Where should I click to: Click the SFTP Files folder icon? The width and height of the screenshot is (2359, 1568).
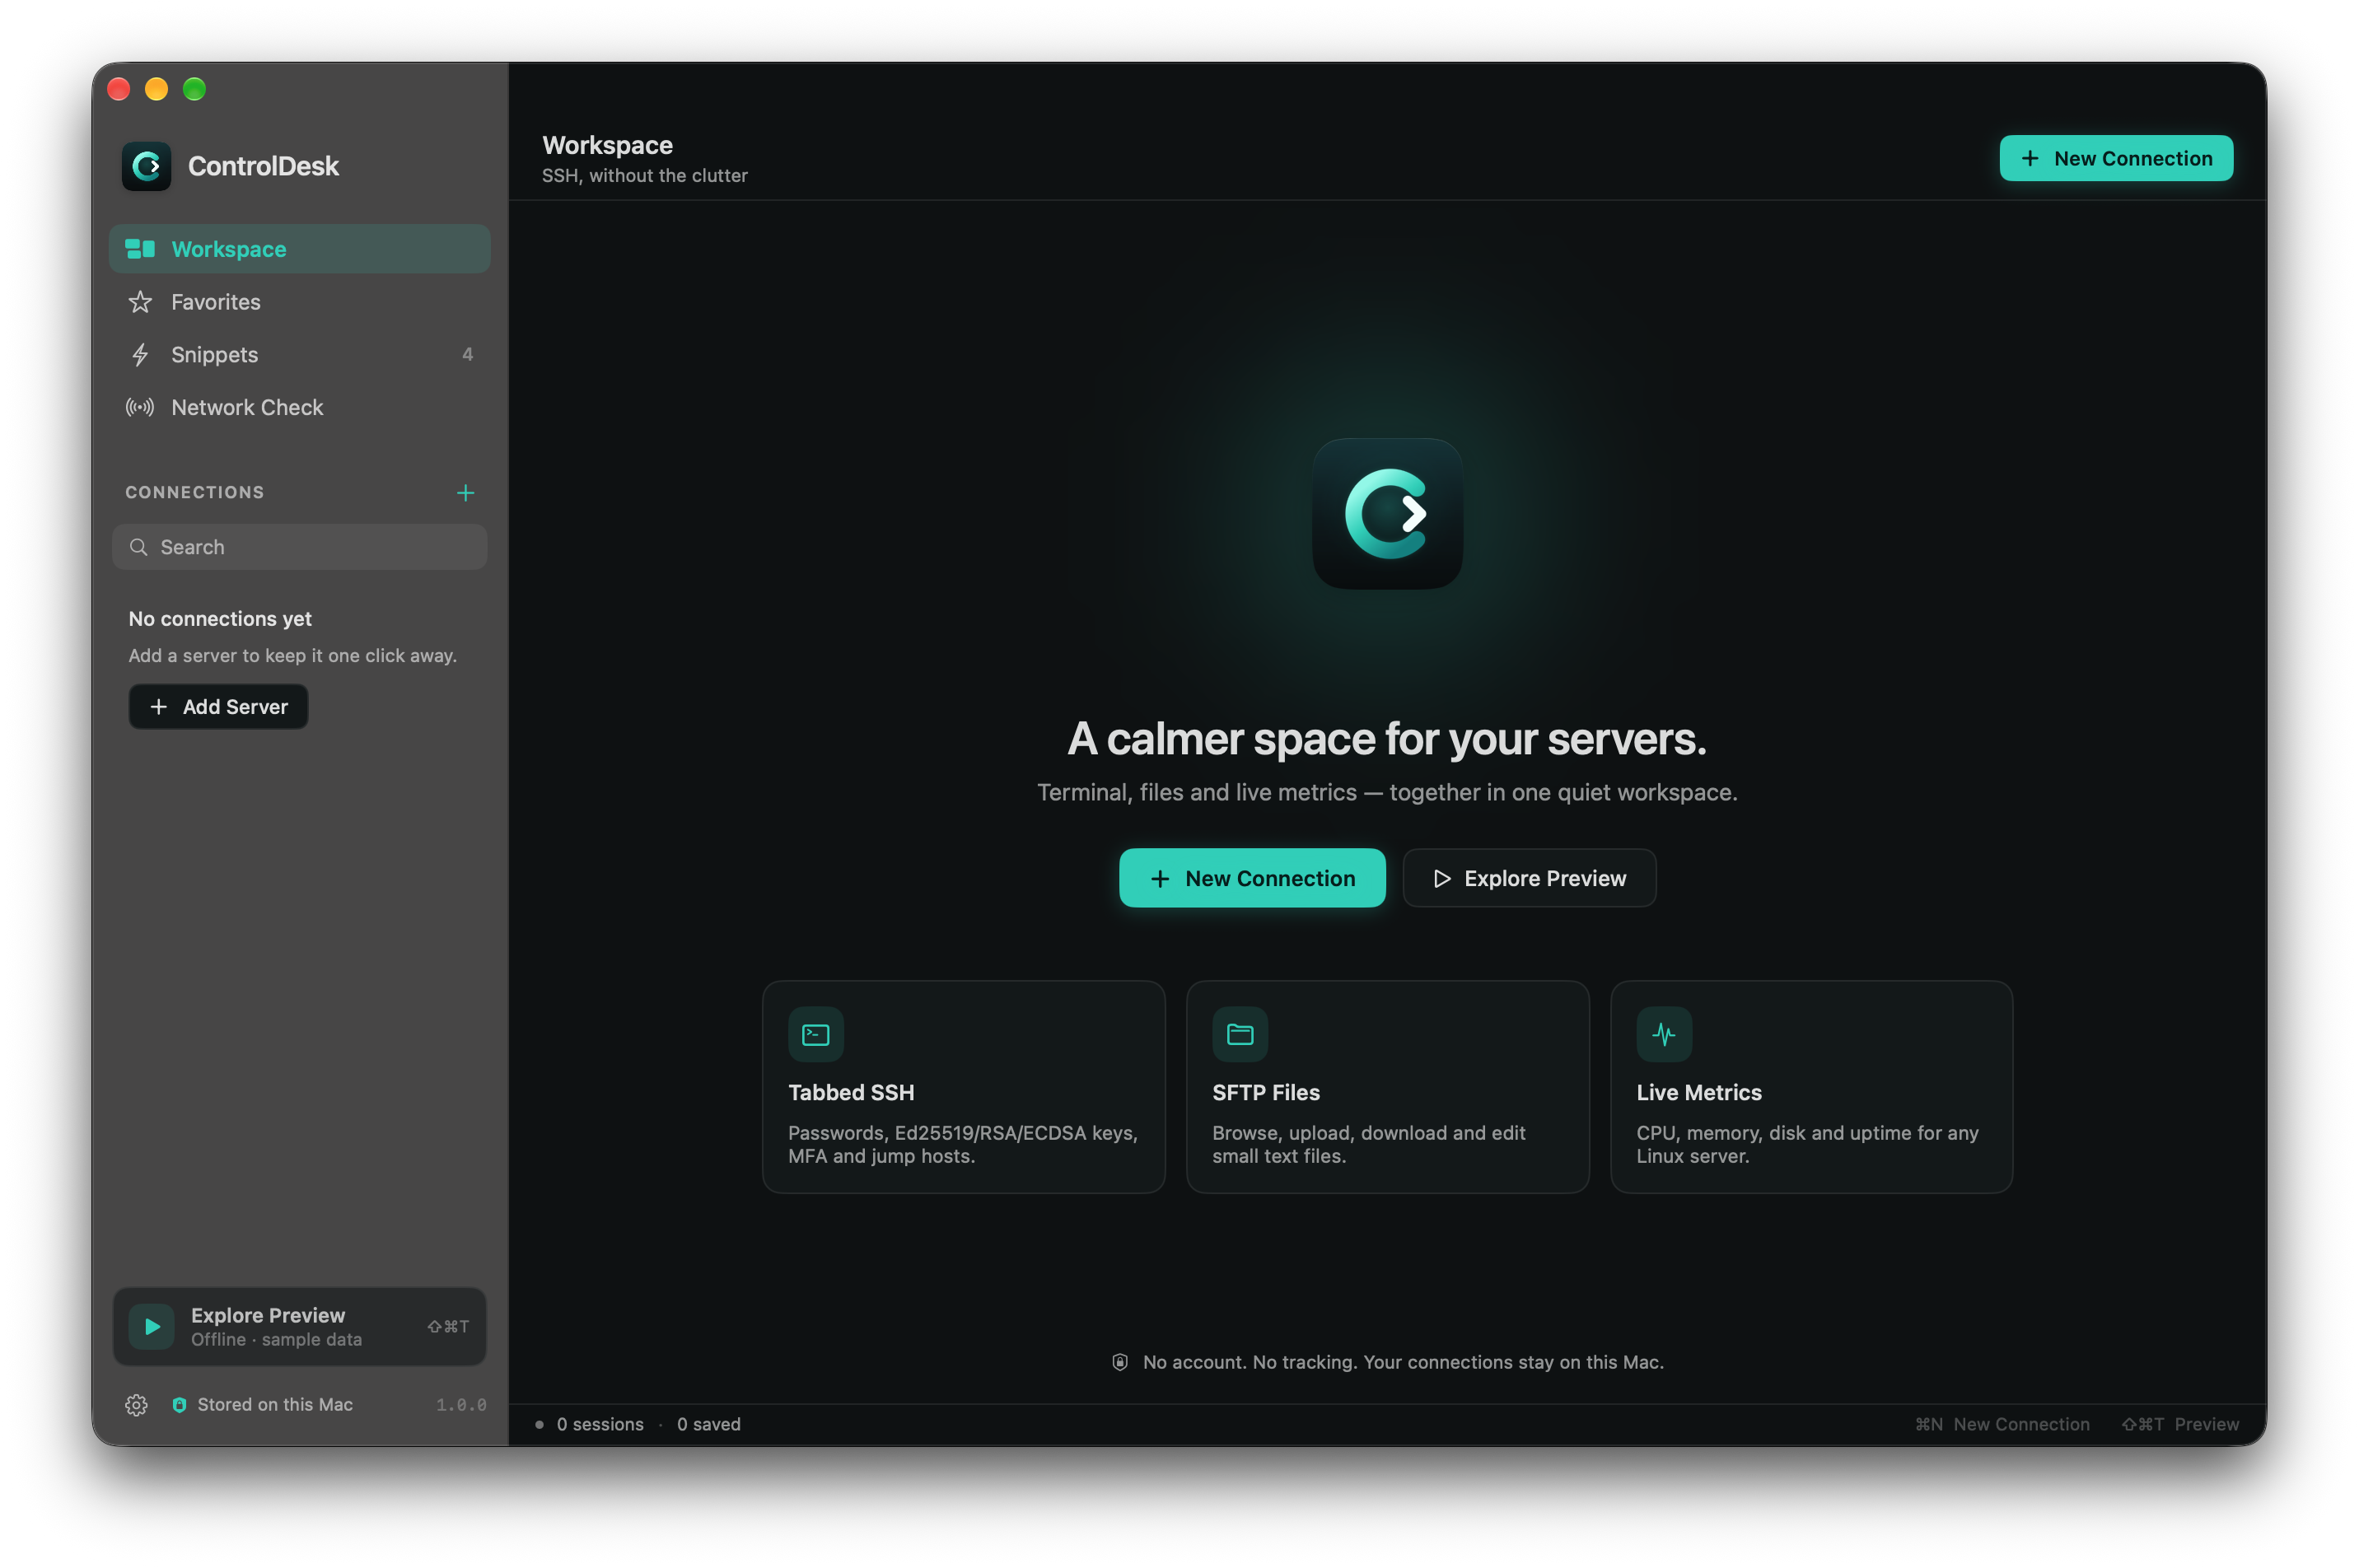pos(1239,1034)
